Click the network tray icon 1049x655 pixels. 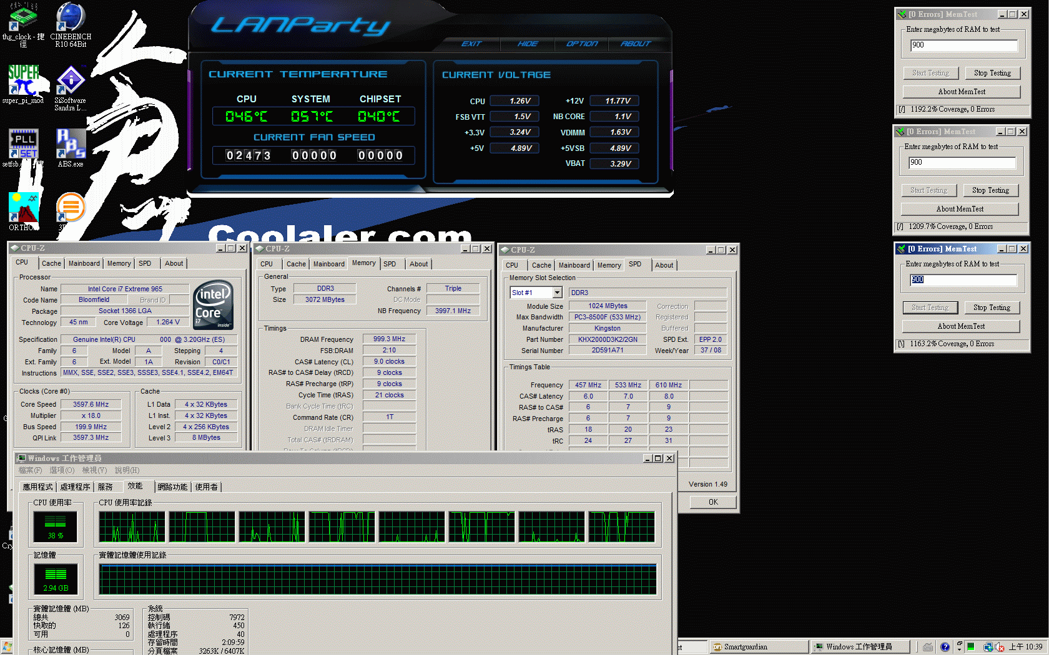click(x=988, y=647)
